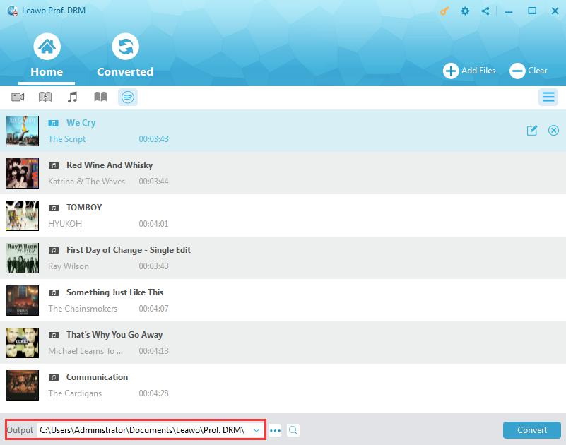Click The Script artist name

click(x=67, y=139)
